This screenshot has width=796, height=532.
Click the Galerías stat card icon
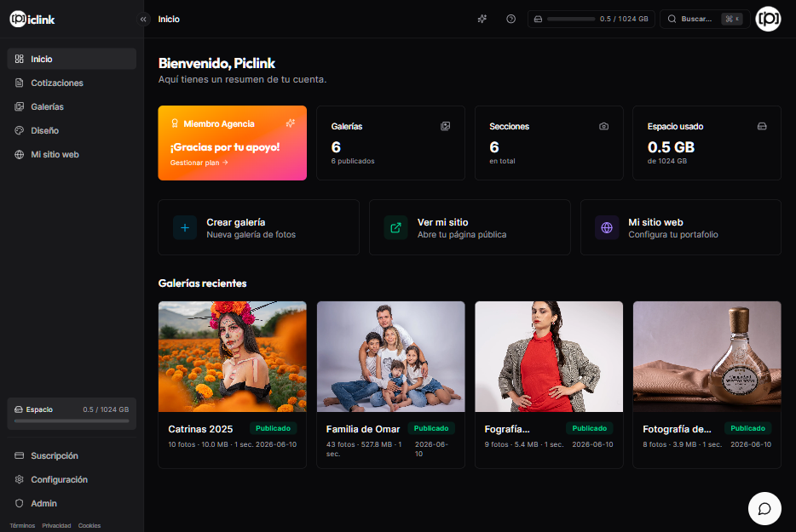[445, 126]
